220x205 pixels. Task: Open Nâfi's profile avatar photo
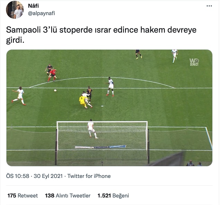point(15,10)
